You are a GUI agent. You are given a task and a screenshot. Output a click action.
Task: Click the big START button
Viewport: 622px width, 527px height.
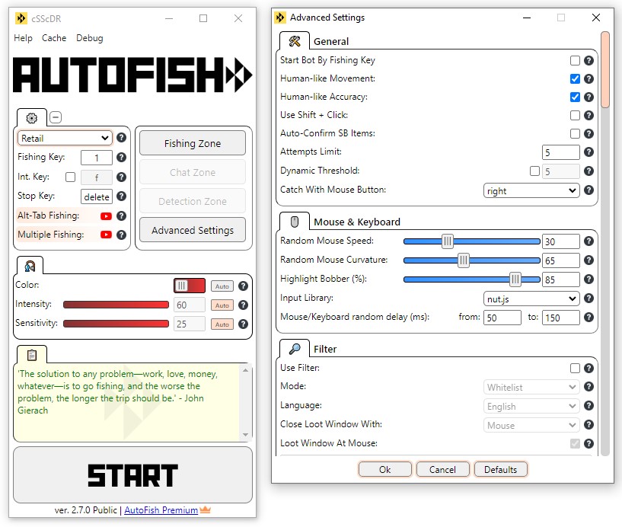[x=133, y=475]
